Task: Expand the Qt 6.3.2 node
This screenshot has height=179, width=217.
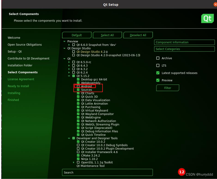Action: click(x=69, y=69)
